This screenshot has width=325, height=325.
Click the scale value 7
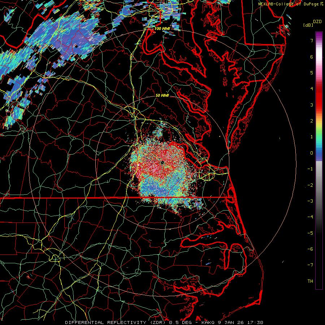312,40
